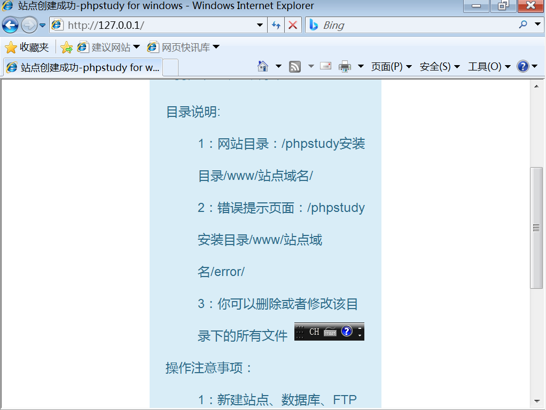The height and width of the screenshot is (410, 546).
Task: Click the Back navigation button
Action: (x=10, y=25)
